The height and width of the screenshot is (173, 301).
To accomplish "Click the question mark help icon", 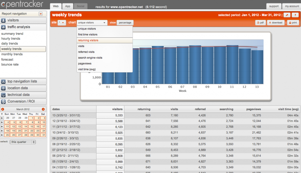I will pos(295,15).
